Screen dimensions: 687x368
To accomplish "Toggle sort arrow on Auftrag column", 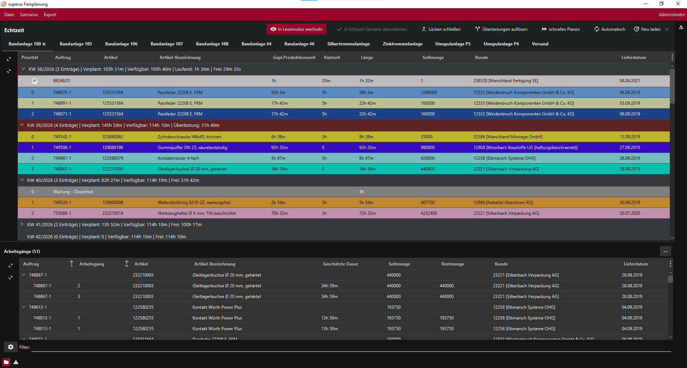I will (x=72, y=264).
